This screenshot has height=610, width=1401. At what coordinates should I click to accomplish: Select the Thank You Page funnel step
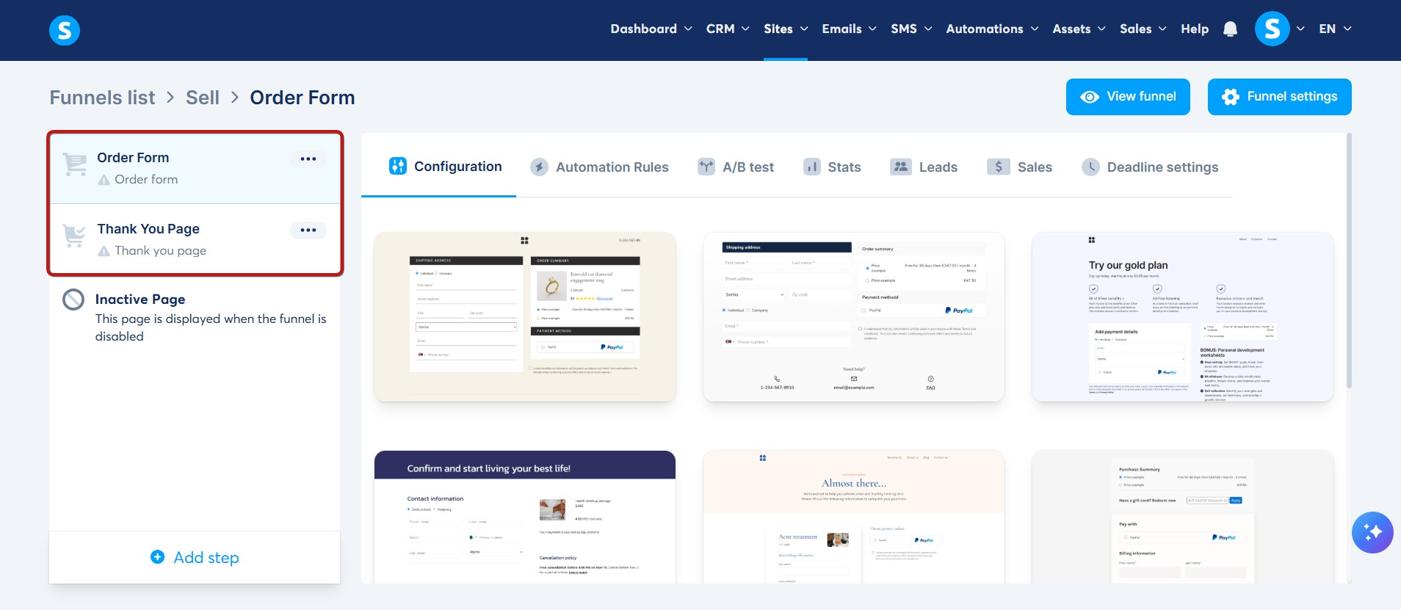[195, 239]
